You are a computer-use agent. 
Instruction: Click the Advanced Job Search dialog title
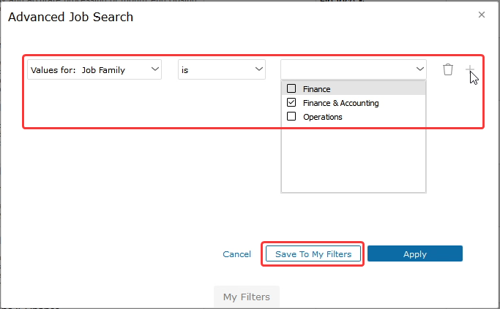click(70, 17)
